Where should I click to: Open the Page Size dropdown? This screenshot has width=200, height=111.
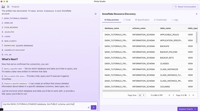[x=141, y=95]
